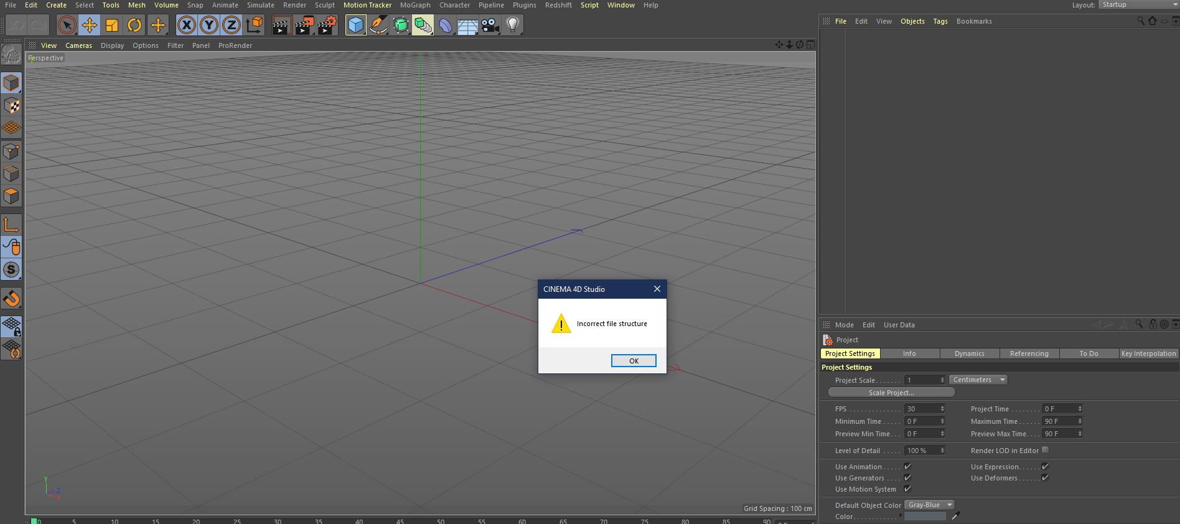
Task: Open Edit Render Settings icon
Action: 327,25
